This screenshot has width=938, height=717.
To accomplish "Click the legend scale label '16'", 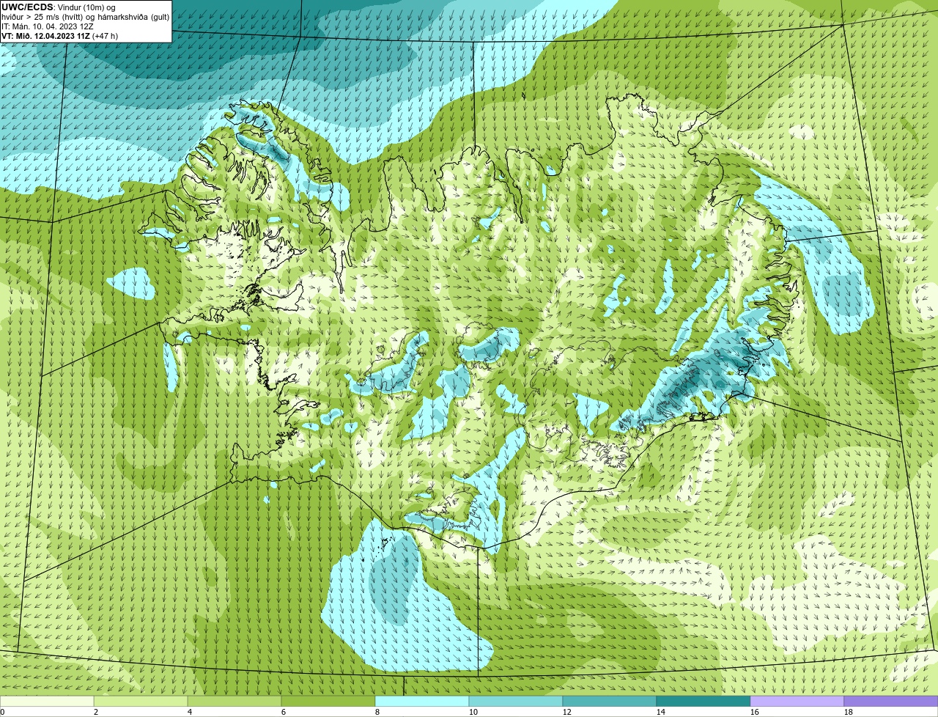I will tap(755, 712).
